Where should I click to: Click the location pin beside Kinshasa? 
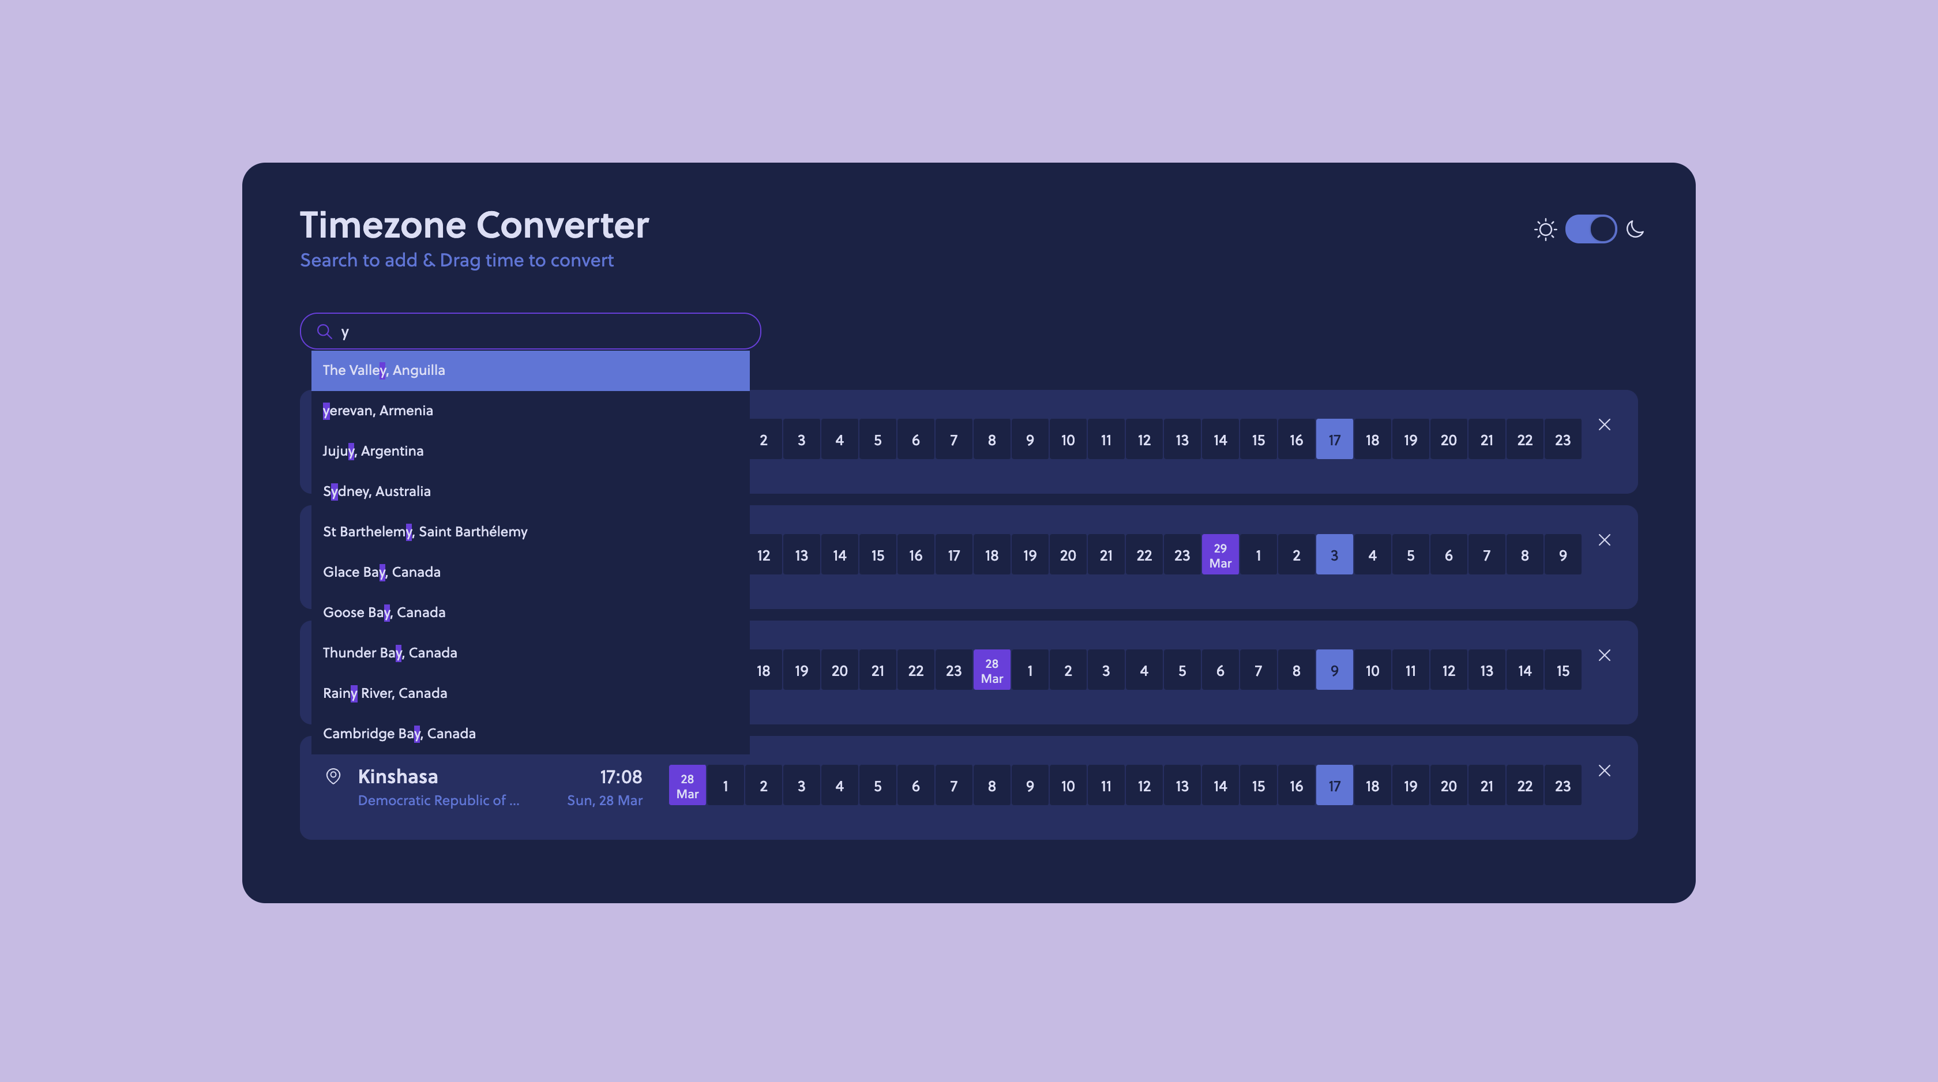(333, 776)
